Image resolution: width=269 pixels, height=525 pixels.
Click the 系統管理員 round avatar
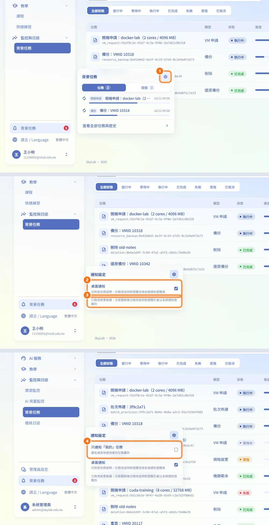click(x=25, y=507)
